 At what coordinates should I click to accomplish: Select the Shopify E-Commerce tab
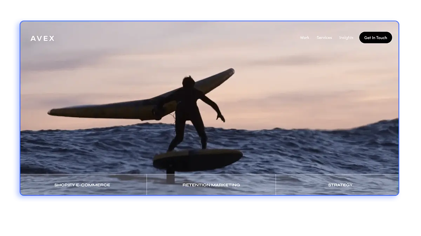click(82, 185)
